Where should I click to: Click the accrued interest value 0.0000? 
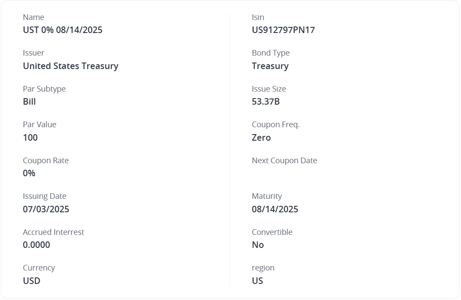[x=37, y=245]
